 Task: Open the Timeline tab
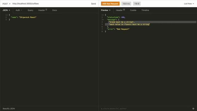coord(145,10)
